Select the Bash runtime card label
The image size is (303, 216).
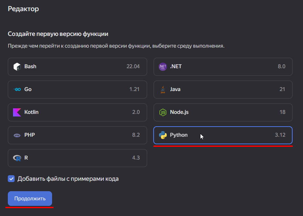(30, 67)
